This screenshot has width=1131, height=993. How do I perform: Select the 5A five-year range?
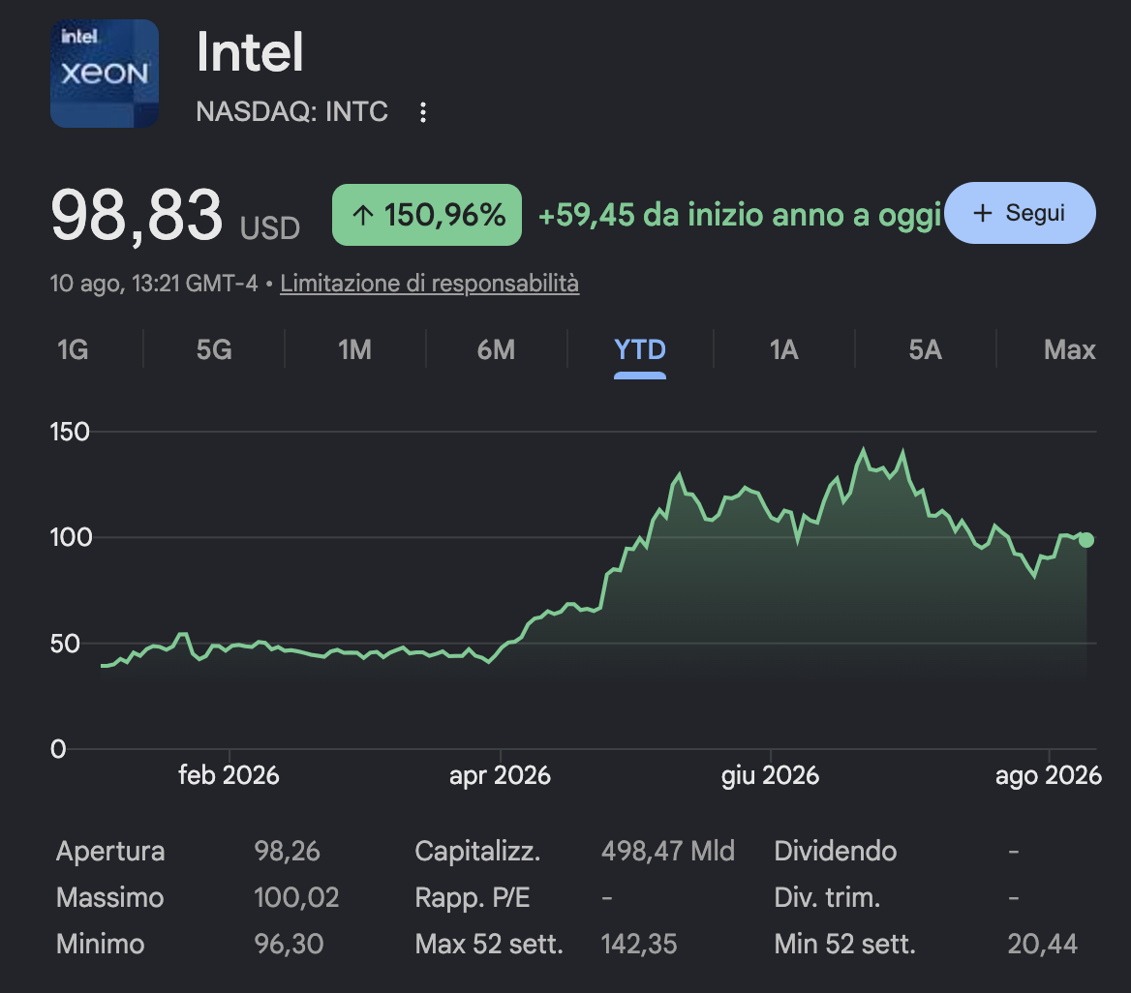(925, 349)
